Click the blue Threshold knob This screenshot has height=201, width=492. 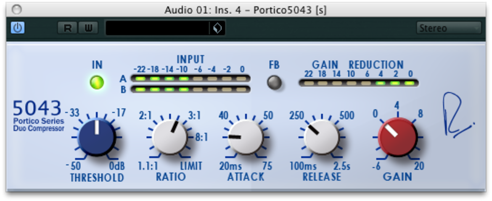(97, 137)
